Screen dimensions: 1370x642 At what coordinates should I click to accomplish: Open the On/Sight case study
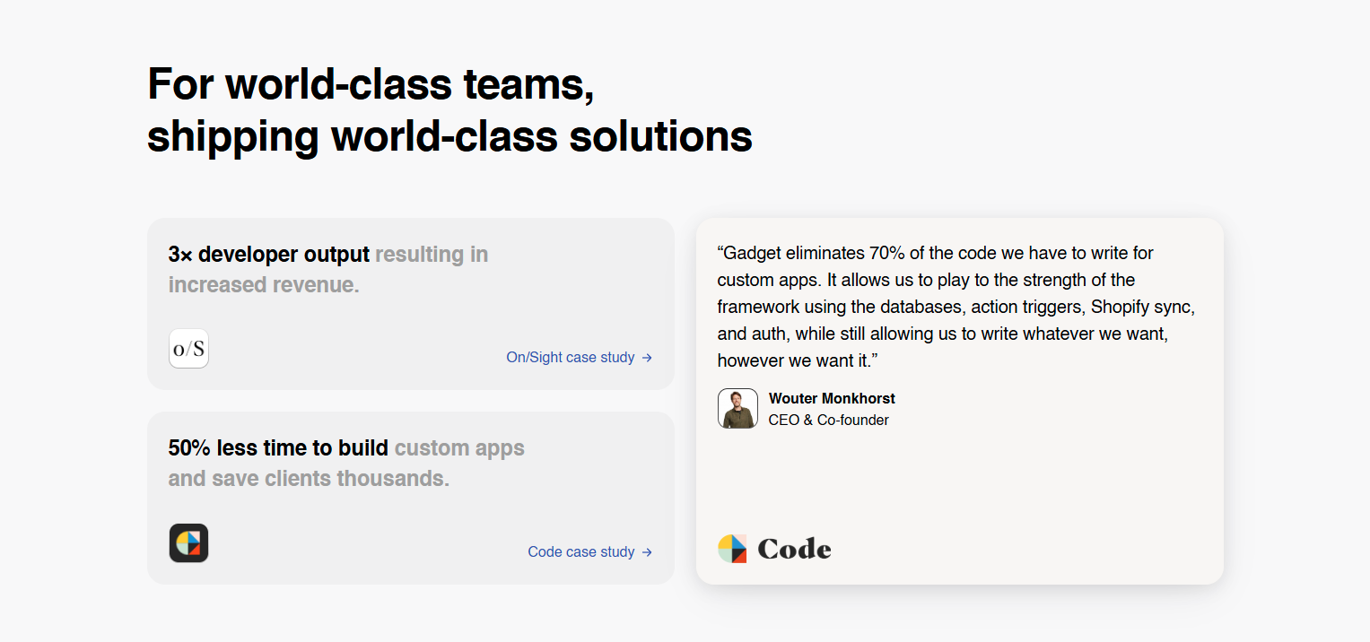[x=570, y=357]
